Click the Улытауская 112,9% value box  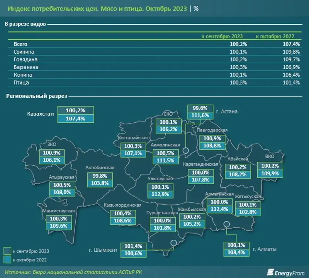[158, 194]
